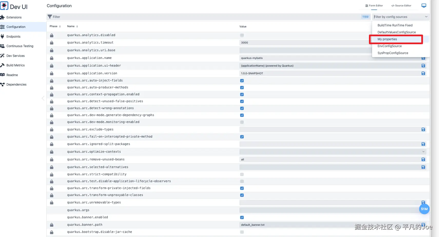The image size is (439, 237).
Task: Enable quarkus.arc.strict-compatibility checkbox
Action: coord(242,174)
